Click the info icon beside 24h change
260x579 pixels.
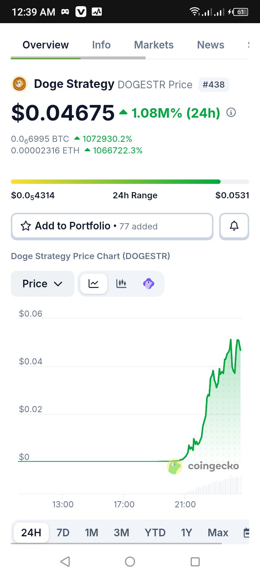(x=231, y=113)
